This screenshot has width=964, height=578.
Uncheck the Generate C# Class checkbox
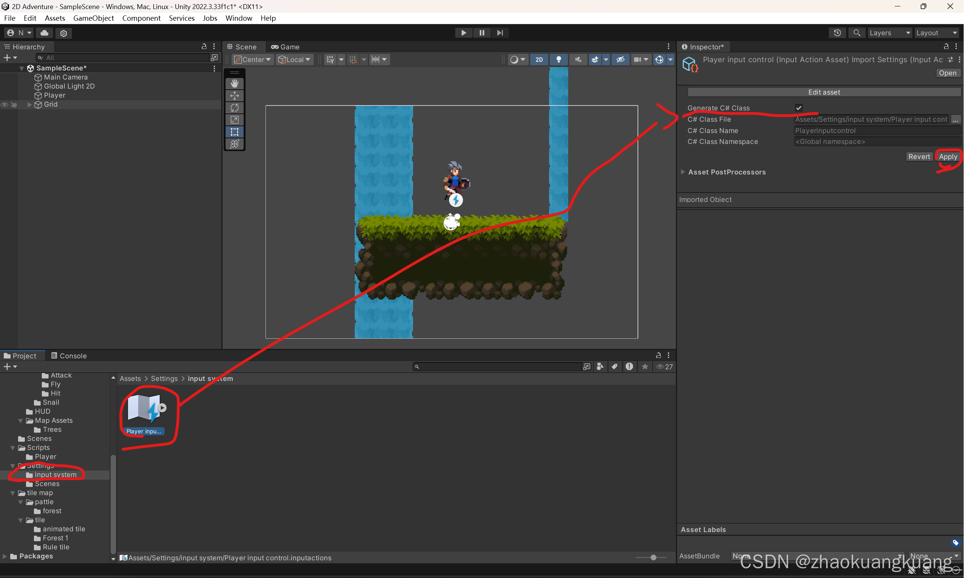[799, 108]
